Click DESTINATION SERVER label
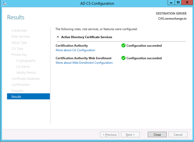194x142 pixels. [x=171, y=13]
